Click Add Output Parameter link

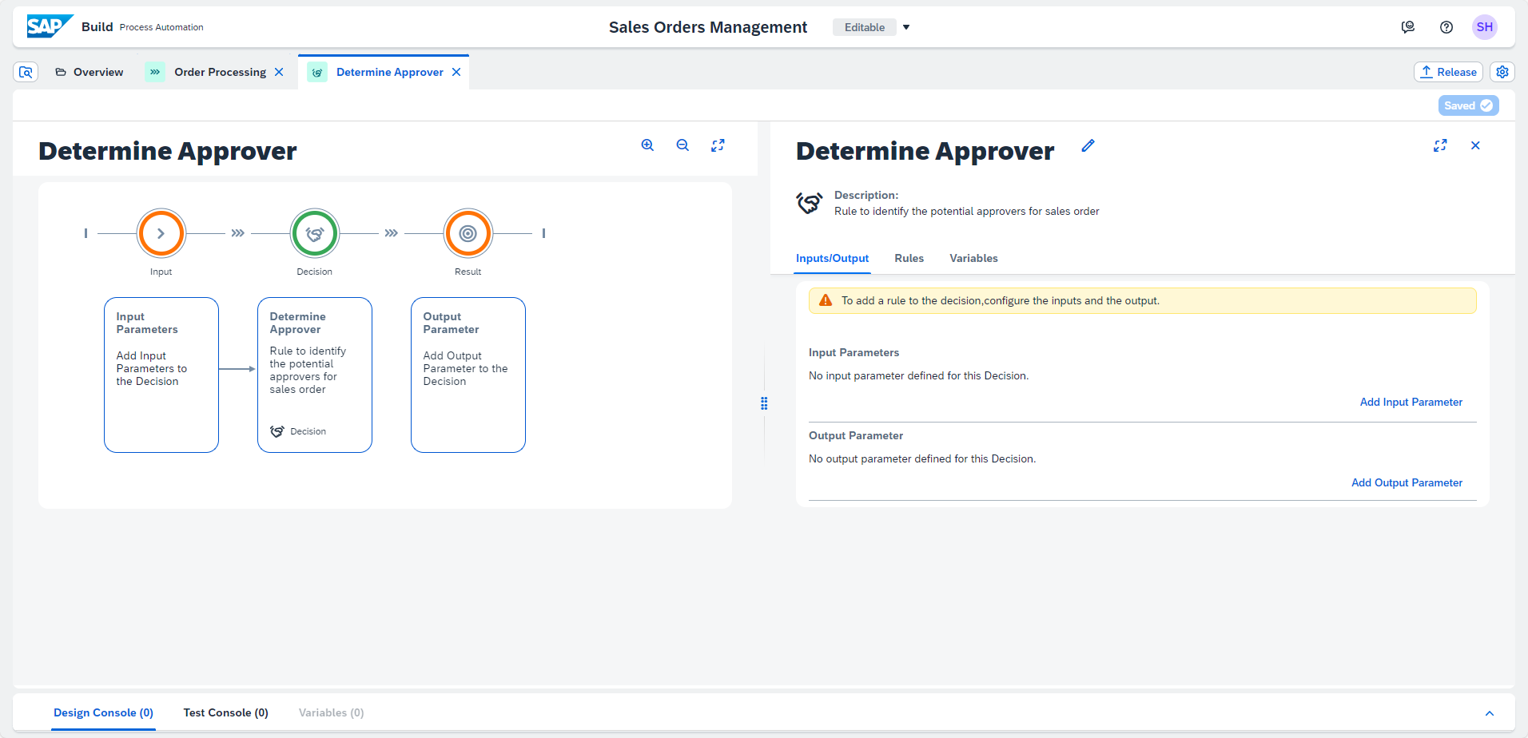click(1407, 482)
